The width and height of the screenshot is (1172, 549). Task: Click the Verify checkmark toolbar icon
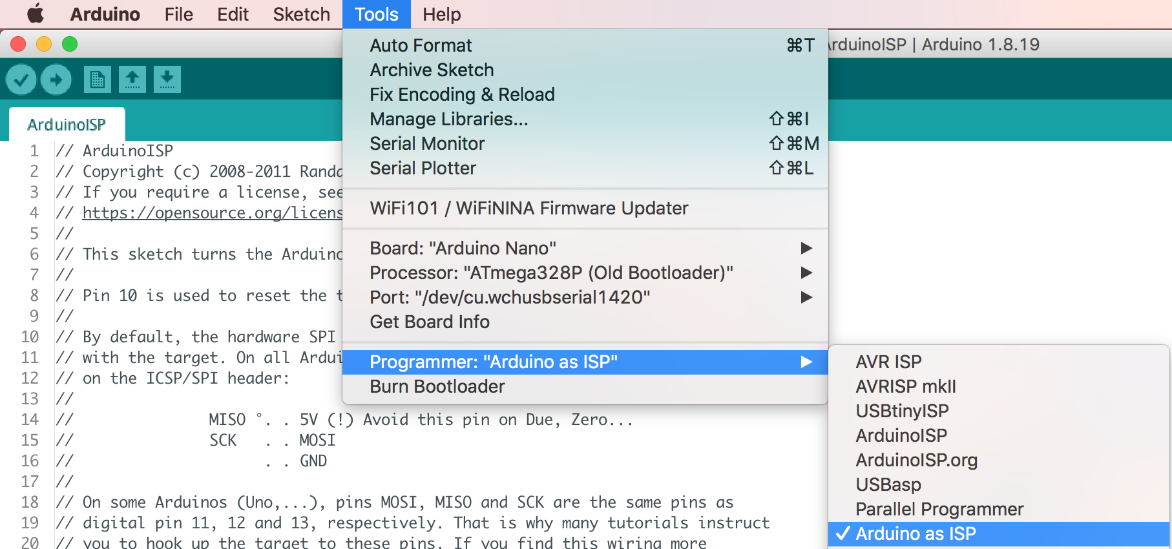pyautogui.click(x=21, y=80)
